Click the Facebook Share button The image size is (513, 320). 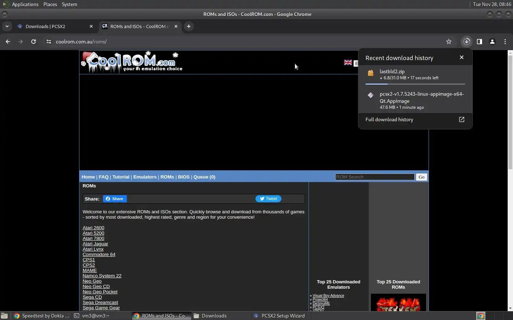(x=115, y=199)
